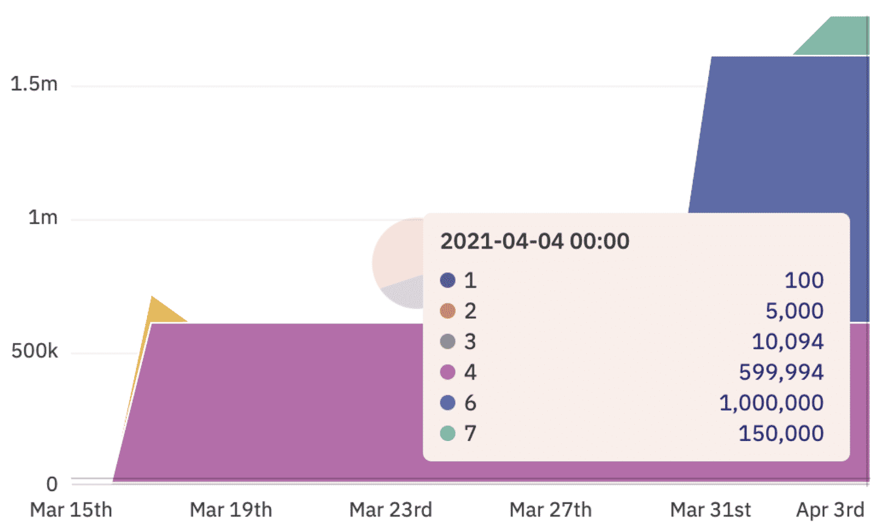Click the tooltip date 2021-04-04 00:00
The height and width of the screenshot is (530, 871).
pos(535,241)
